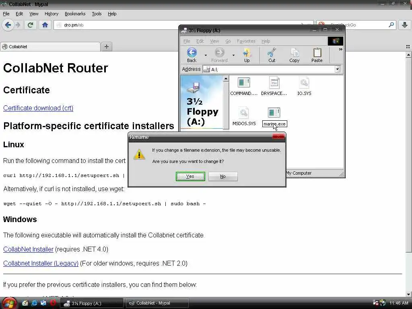
Task: Select the IO.SYS file icon
Action: [304, 82]
